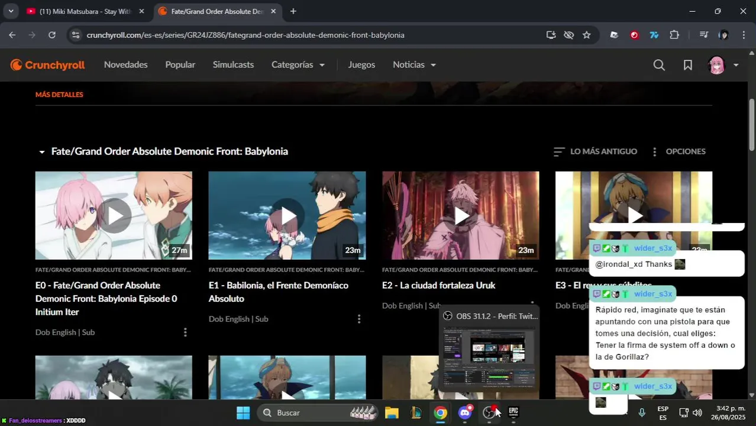756x426 pixels.
Task: Bookmark this page with the star icon
Action: point(587,35)
